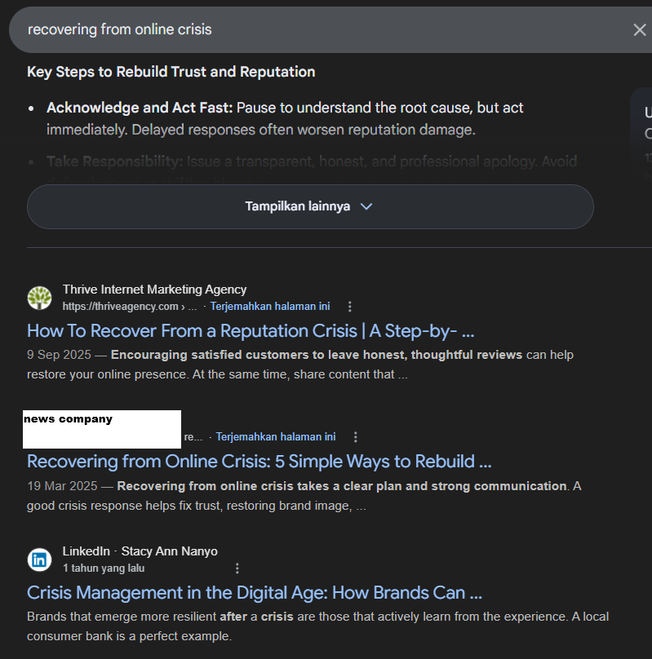Click the LinkedIn logo icon
The width and height of the screenshot is (652, 659).
click(39, 559)
